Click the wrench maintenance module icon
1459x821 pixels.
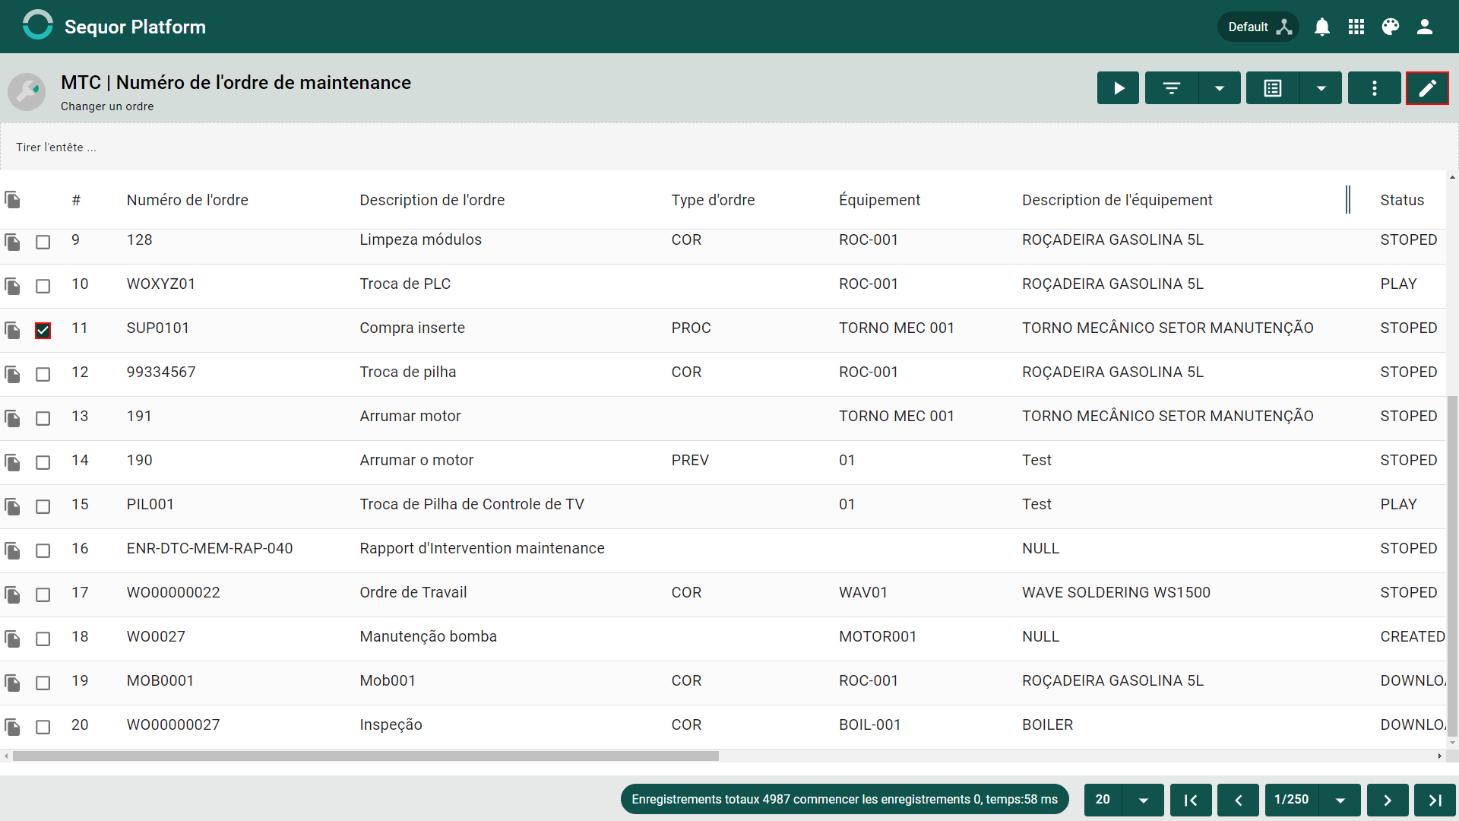27,92
